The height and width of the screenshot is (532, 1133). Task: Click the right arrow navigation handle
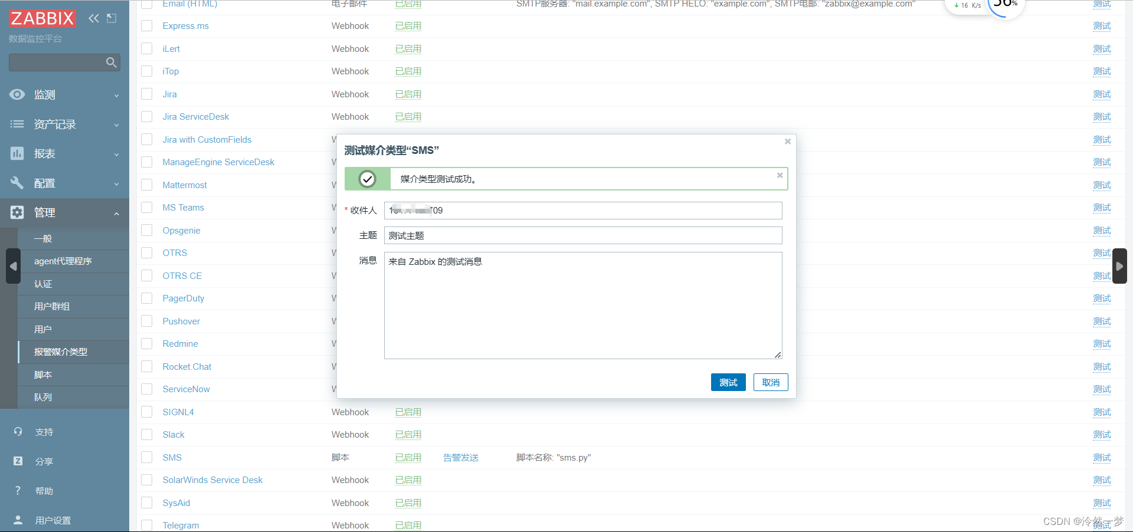1119,266
